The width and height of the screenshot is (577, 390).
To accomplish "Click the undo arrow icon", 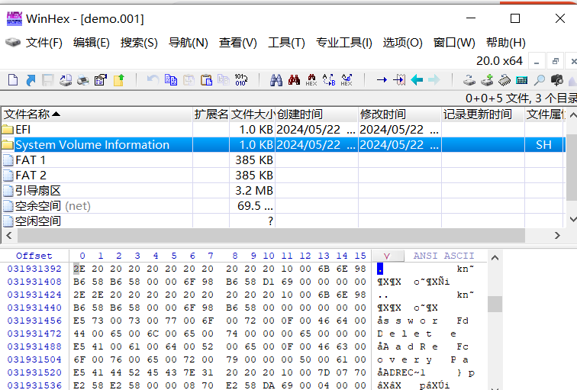I will (153, 80).
